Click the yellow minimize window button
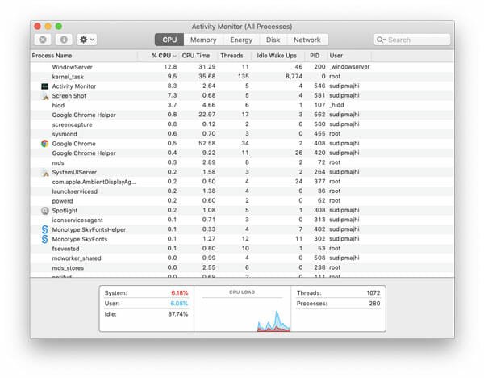The height and width of the screenshot is (378, 484). coord(48,27)
